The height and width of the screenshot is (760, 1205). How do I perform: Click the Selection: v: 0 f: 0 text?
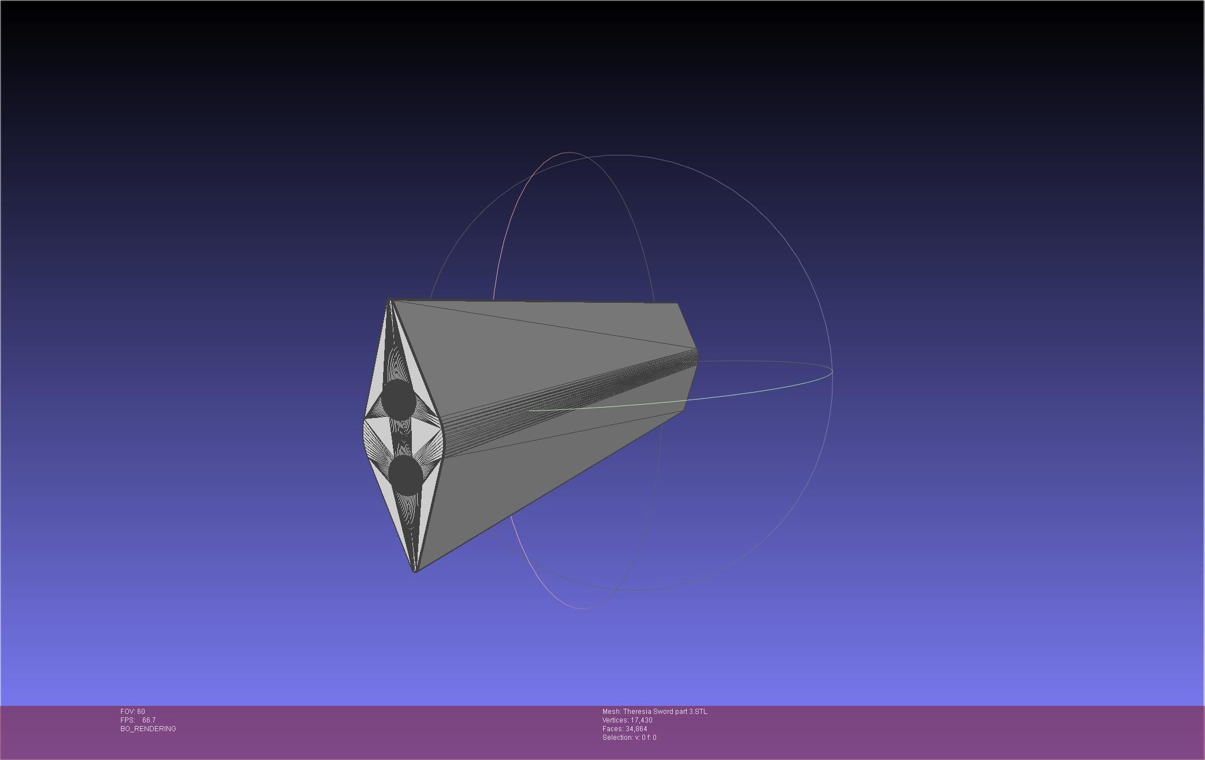[x=629, y=738]
